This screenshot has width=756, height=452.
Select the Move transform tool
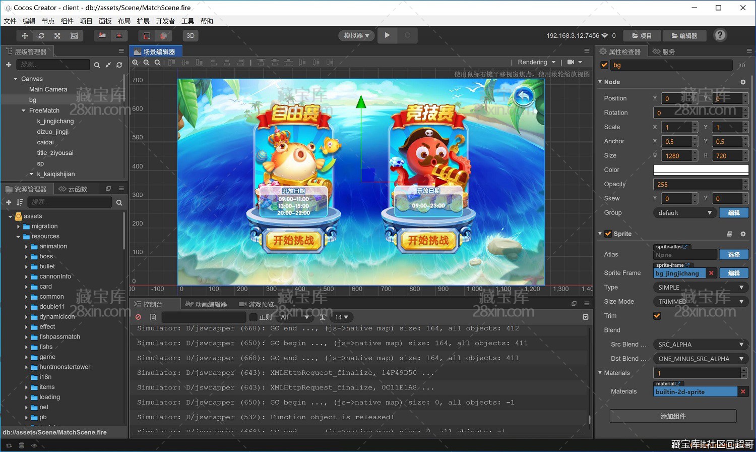pyautogui.click(x=25, y=36)
